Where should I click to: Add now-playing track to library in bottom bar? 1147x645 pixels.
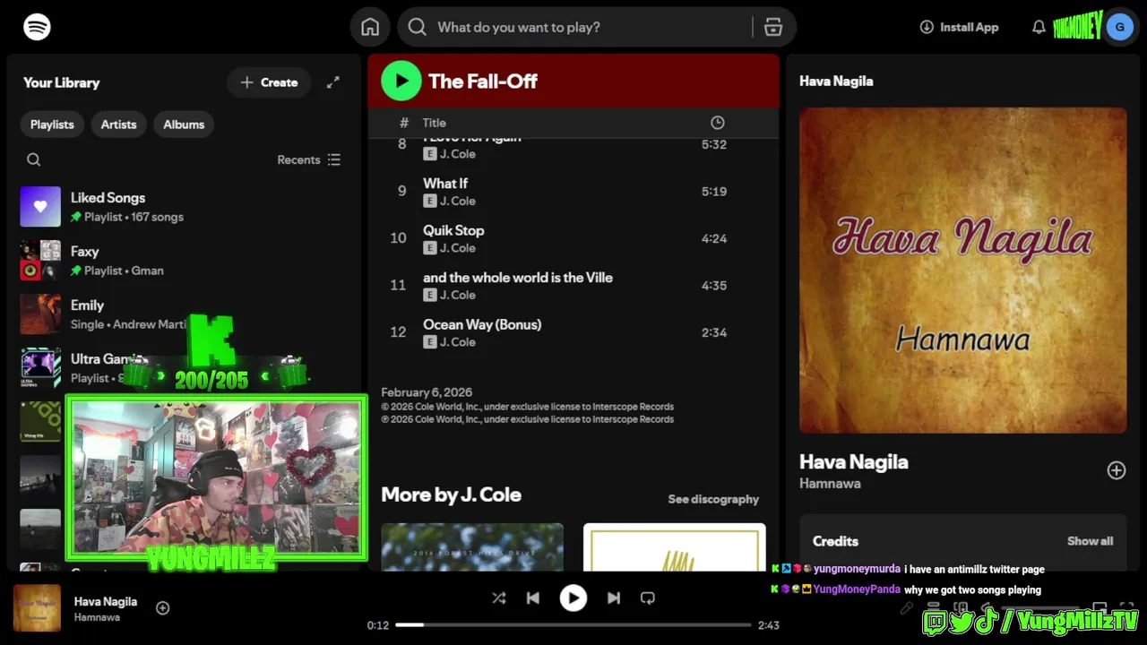pyautogui.click(x=163, y=608)
